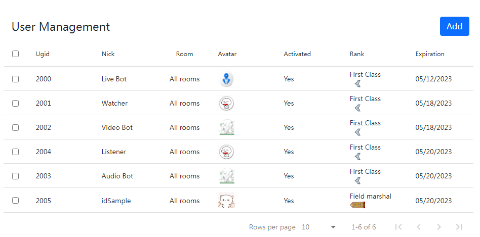The image size is (480, 237).
Task: Jump to last page icon
Action: coord(459,227)
